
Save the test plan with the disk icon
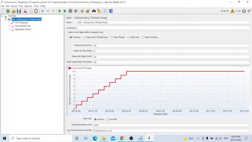tap(19, 11)
